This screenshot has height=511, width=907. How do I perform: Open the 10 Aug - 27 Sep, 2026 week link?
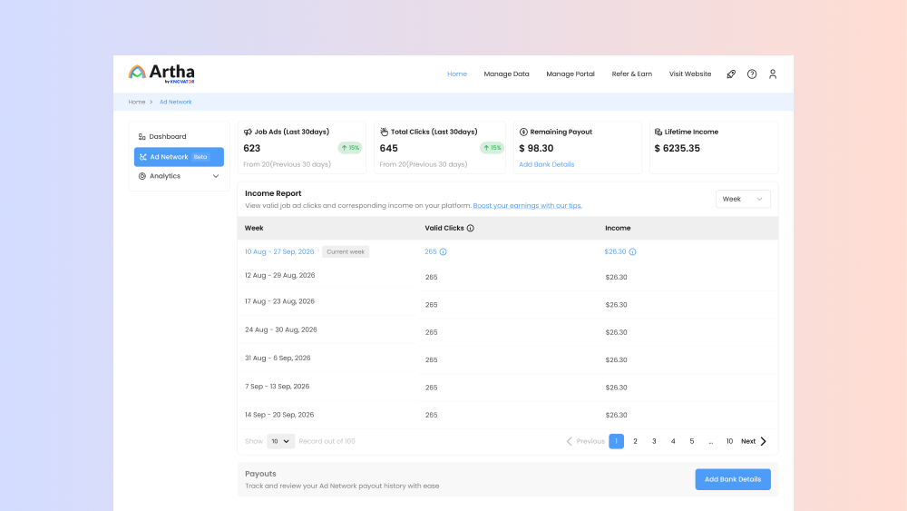coord(279,251)
